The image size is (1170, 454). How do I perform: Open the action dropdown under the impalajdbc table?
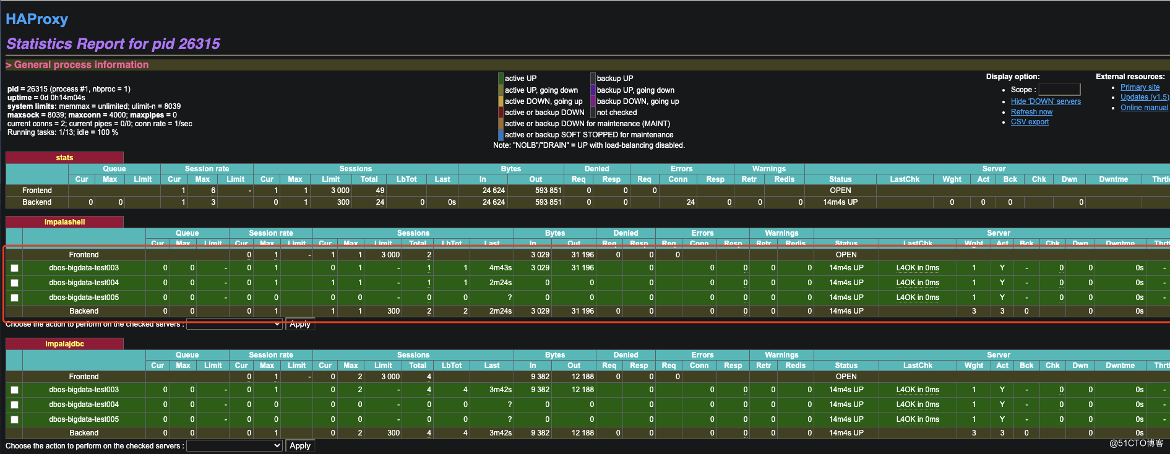[x=234, y=446]
